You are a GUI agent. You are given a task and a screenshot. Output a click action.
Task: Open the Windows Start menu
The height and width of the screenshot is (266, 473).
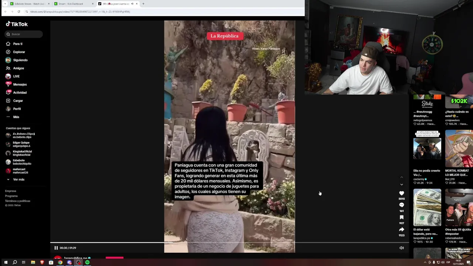pos(6,262)
